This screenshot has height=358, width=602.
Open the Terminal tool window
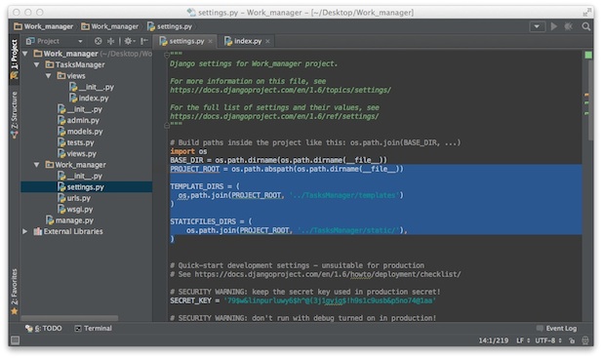94,328
